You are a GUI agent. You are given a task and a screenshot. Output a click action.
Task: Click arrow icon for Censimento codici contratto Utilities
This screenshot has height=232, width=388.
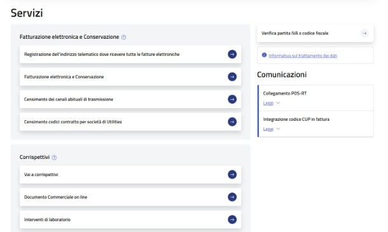(x=232, y=121)
